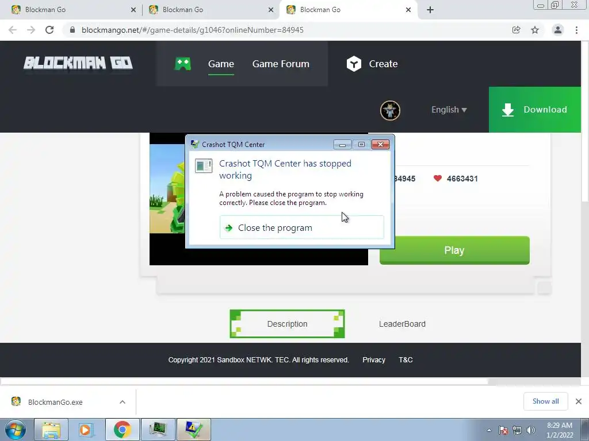The image size is (589, 441).
Task: Click the green Play button
Action: tap(454, 250)
